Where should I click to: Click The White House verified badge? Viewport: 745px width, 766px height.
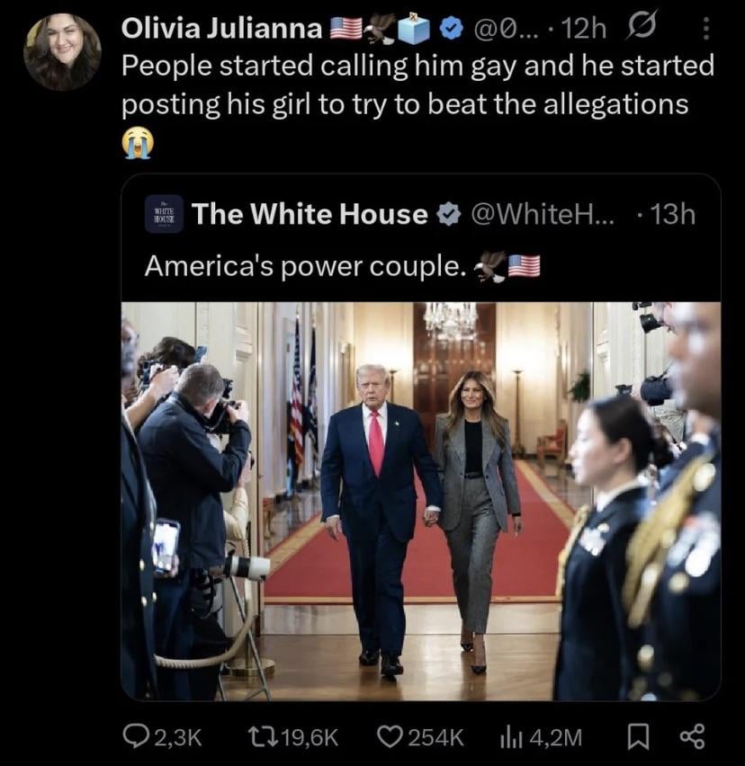coord(447,215)
